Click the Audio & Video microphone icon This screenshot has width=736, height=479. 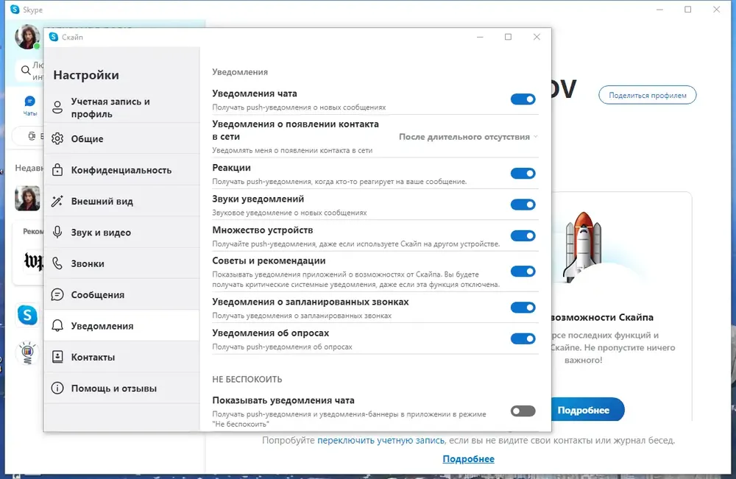pos(57,233)
